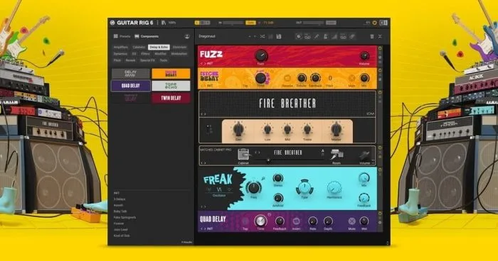
Task: Toggle Invert on the Quad Delay
Action: [x=296, y=221]
